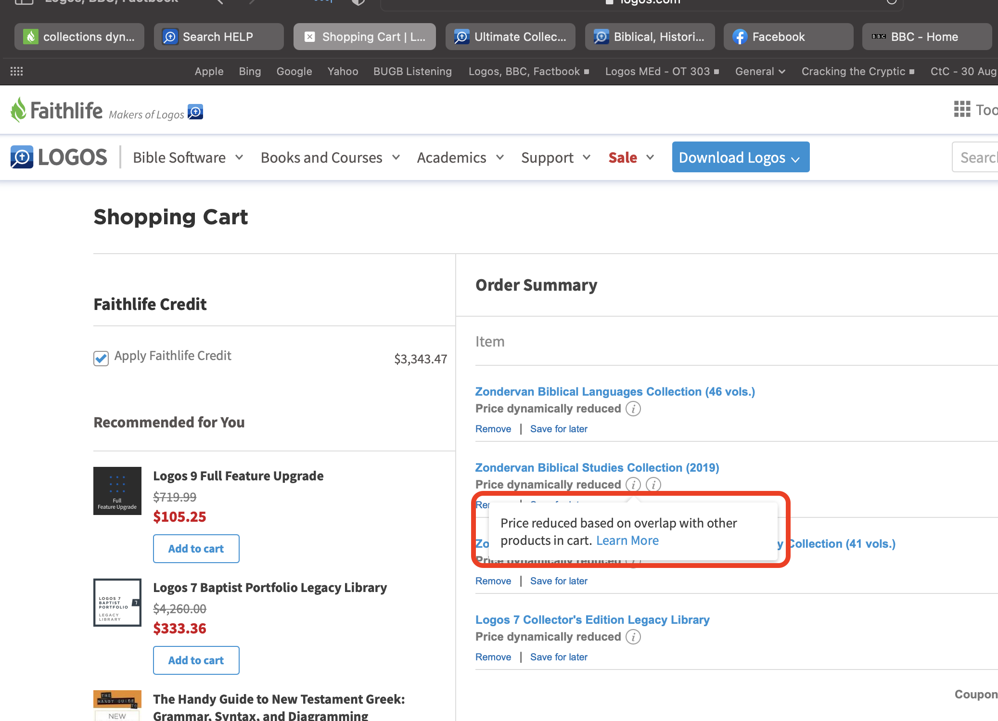Close the Shopping Cart tab via its X icon
The width and height of the screenshot is (998, 721).
click(310, 37)
